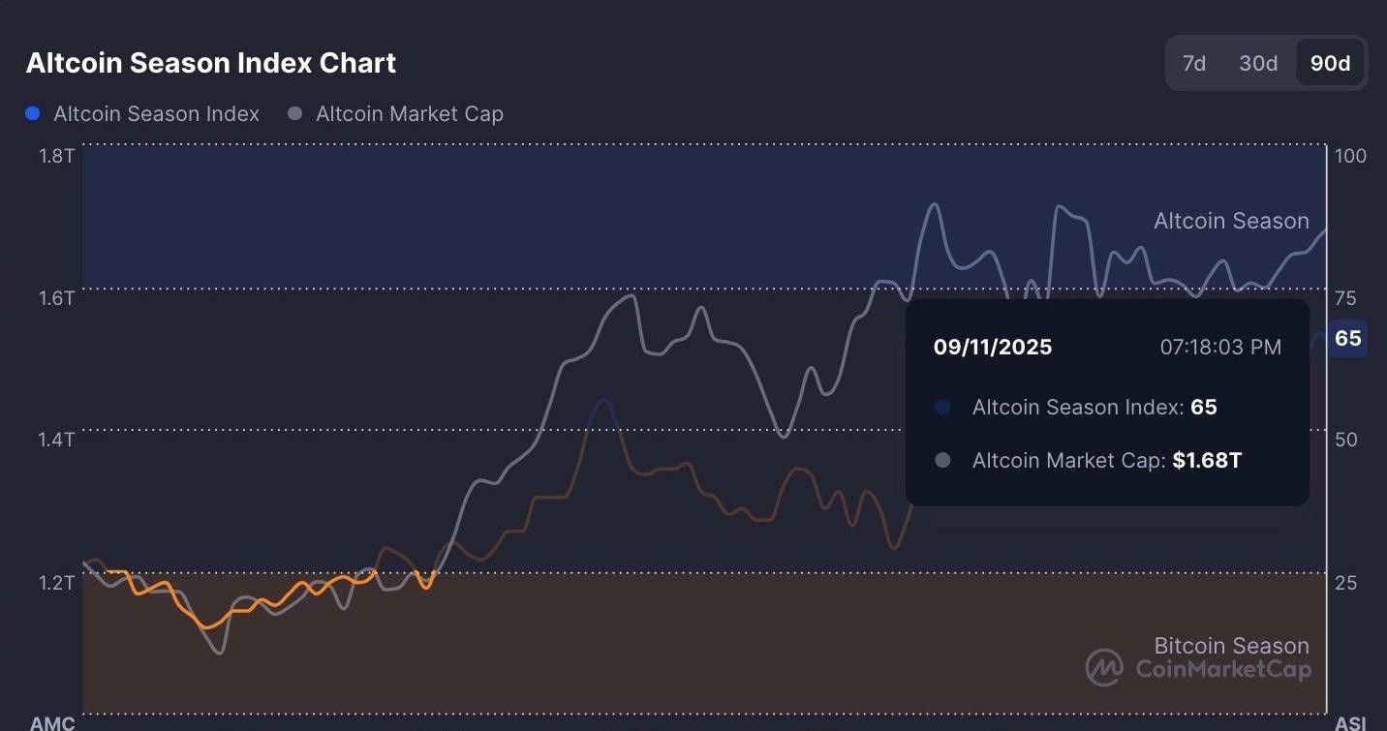Click the 1.8T left axis label
The height and width of the screenshot is (731, 1387).
pyautogui.click(x=56, y=156)
